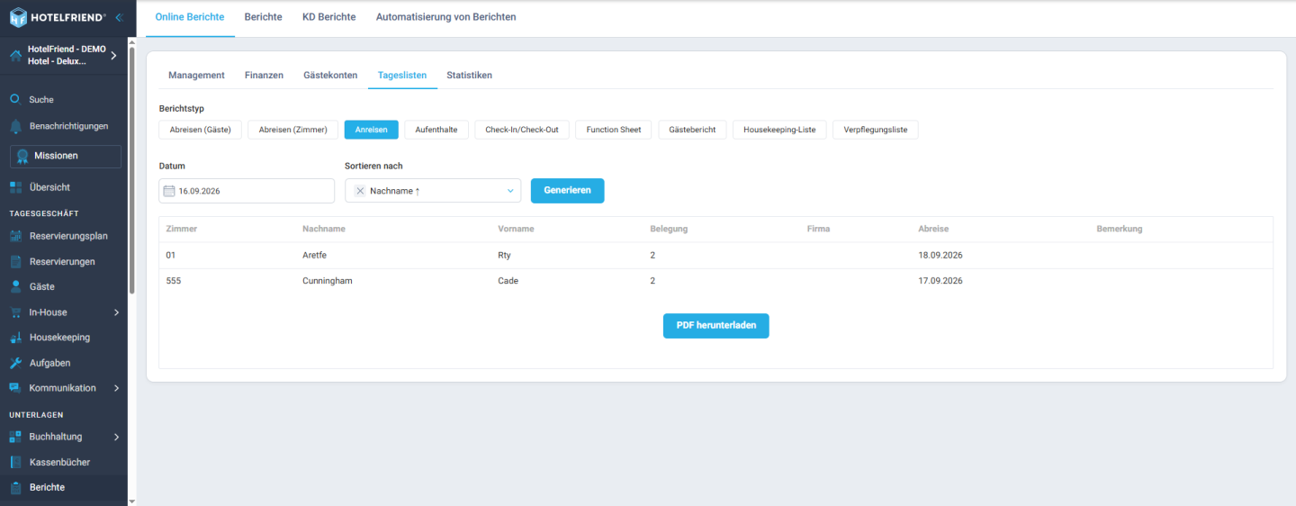Click the Zimmer column header
The height and width of the screenshot is (506, 1296).
point(182,229)
